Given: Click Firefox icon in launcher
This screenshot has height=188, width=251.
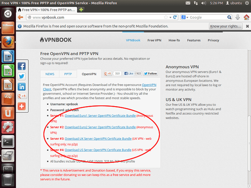Looking at the screenshot, I should pos(8,42).
